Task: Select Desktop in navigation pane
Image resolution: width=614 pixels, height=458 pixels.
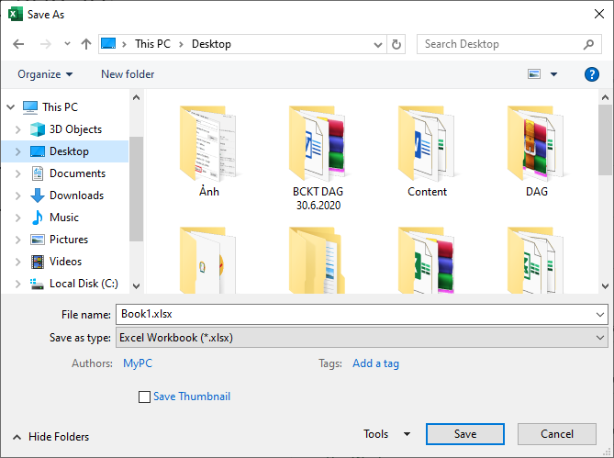Action: tap(70, 151)
